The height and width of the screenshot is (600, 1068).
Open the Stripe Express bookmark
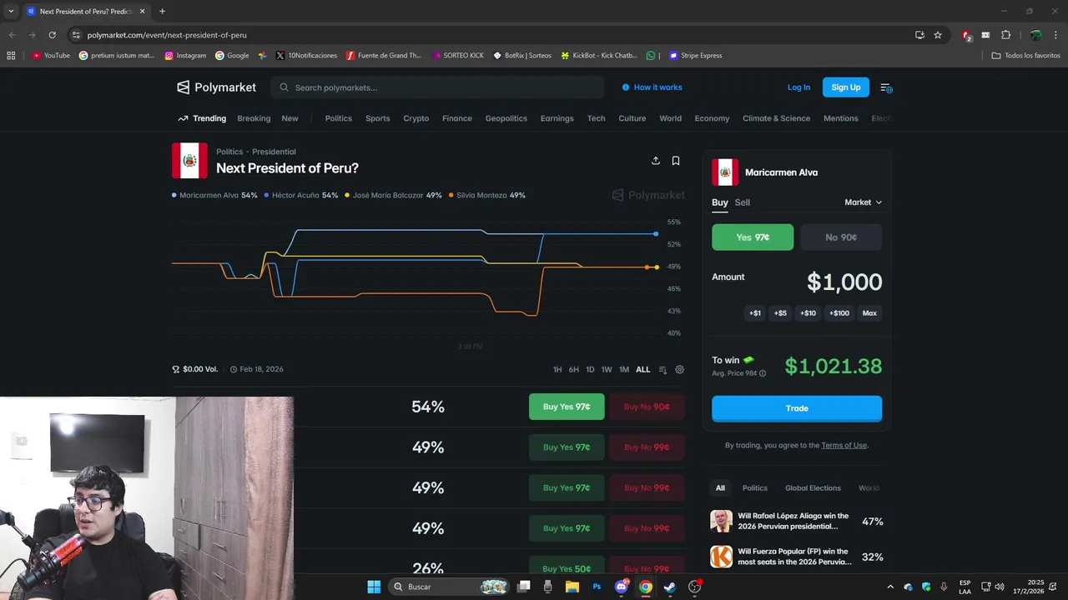[695, 56]
